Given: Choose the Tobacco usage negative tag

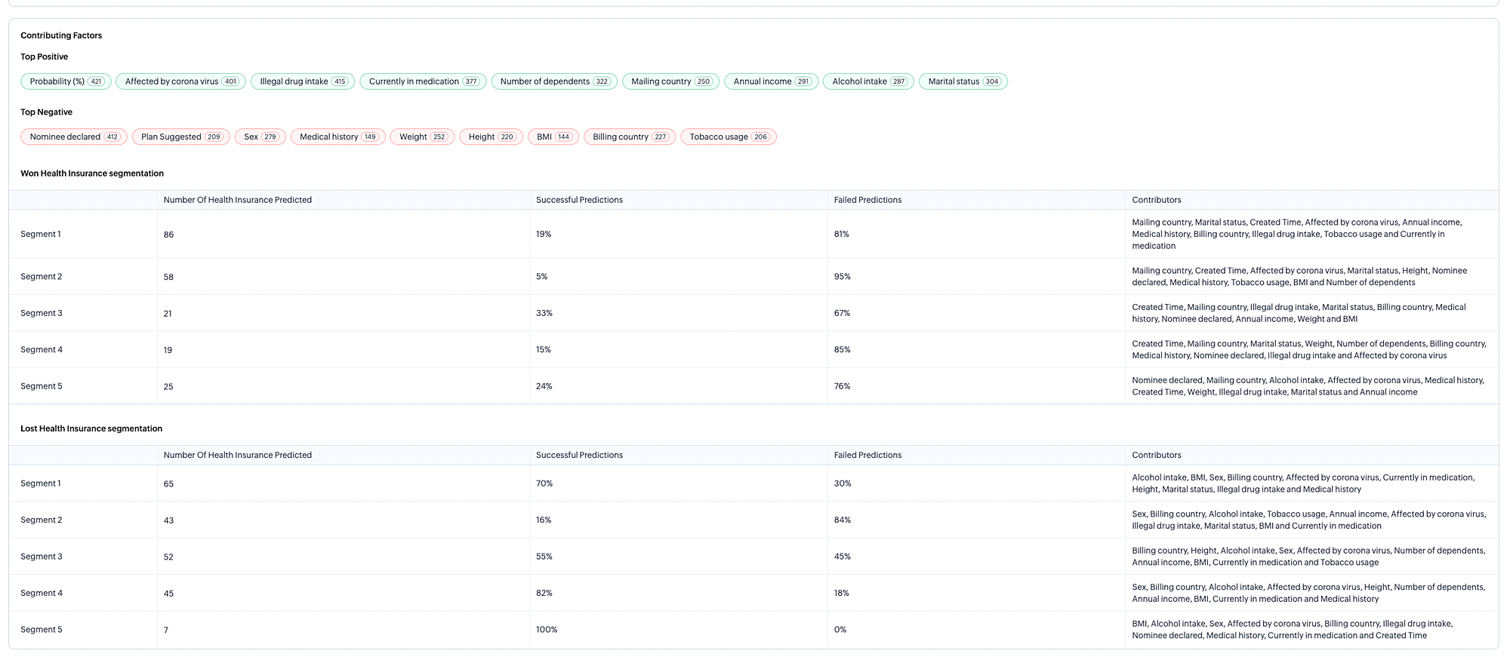Looking at the screenshot, I should pos(728,137).
